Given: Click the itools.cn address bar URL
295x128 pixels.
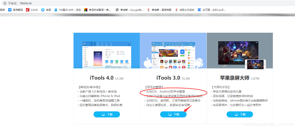Looking at the screenshot, I should tap(26, 3).
